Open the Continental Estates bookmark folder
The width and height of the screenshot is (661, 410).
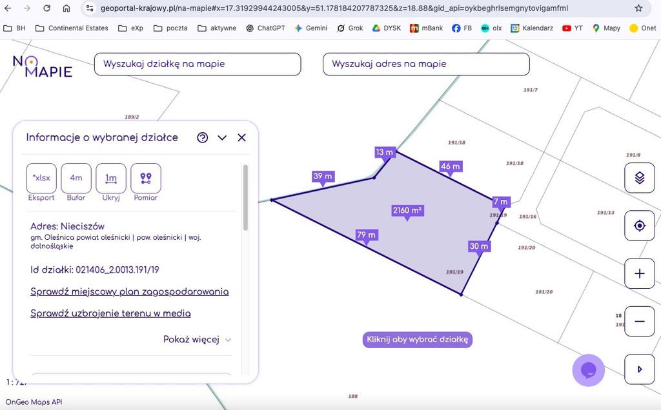(x=72, y=28)
